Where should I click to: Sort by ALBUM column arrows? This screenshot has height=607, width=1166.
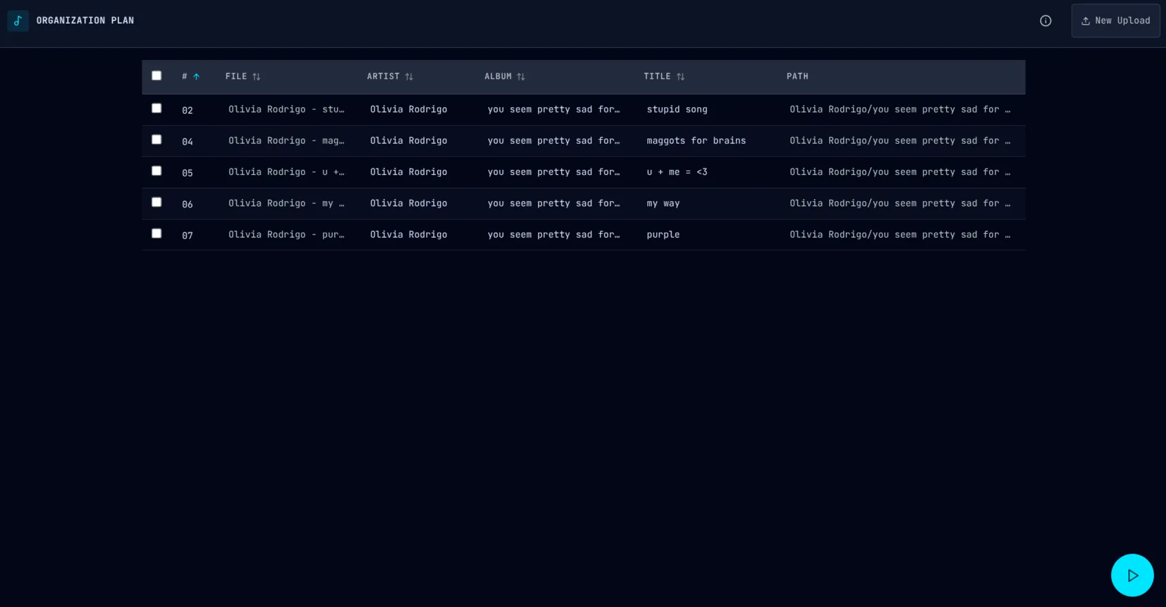[x=521, y=77]
